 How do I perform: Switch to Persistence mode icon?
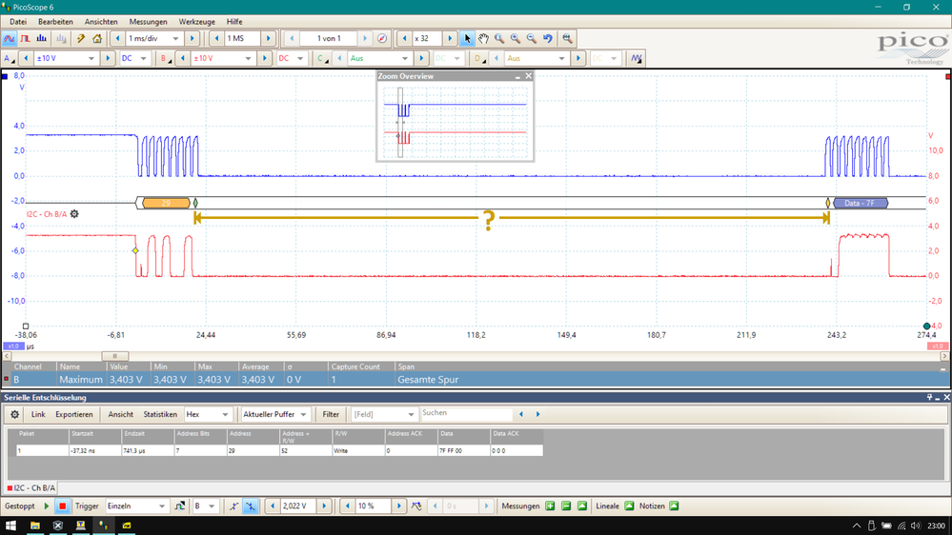(25, 38)
